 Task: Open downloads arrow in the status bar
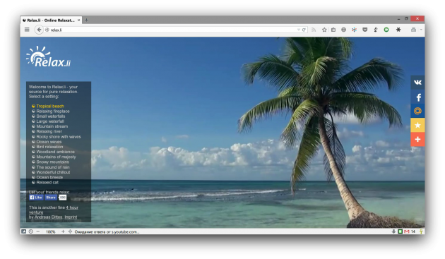click(393, 231)
